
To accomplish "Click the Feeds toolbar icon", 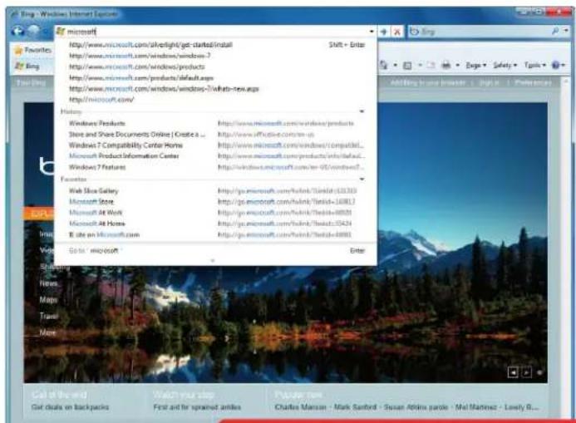I will coord(407,66).
